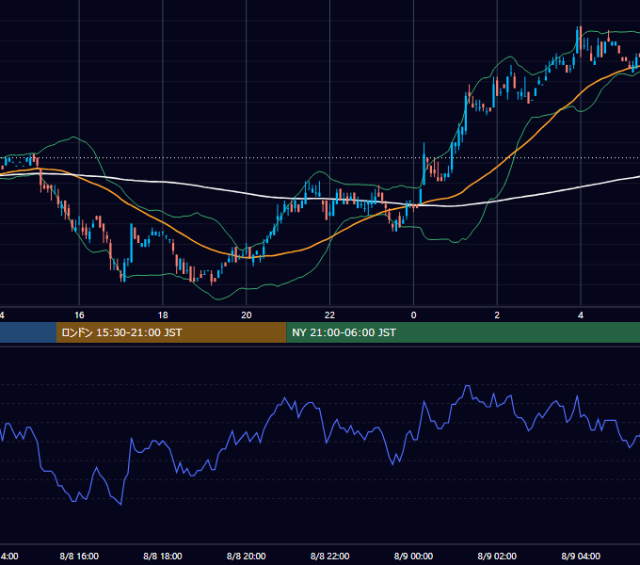Click the '16' hour label on price chart axis
Image resolution: width=640 pixels, height=565 pixels.
pyautogui.click(x=79, y=315)
